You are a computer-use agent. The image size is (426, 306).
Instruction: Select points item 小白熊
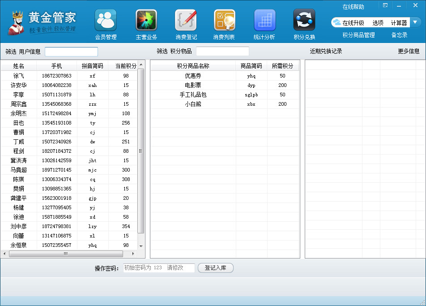pyautogui.click(x=225, y=104)
